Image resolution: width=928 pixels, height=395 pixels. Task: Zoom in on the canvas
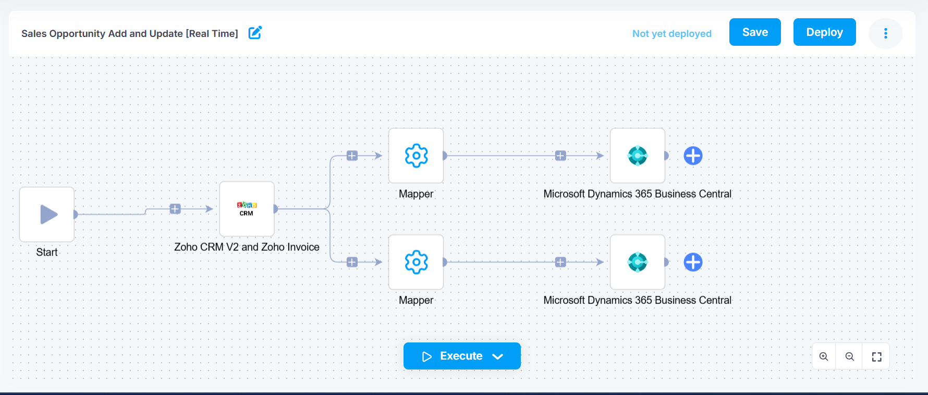(x=824, y=356)
